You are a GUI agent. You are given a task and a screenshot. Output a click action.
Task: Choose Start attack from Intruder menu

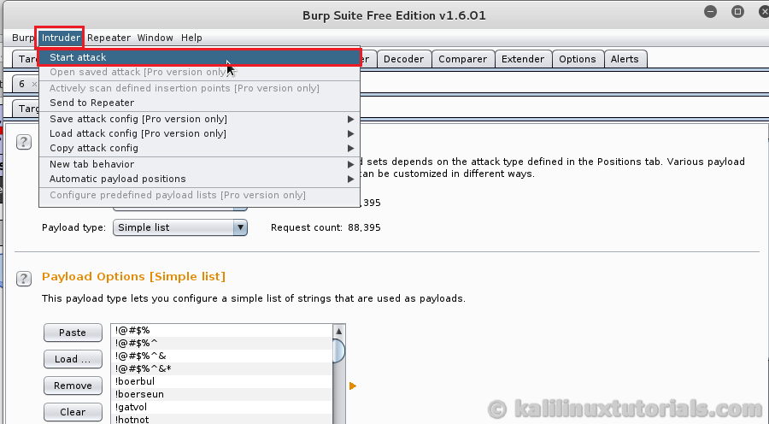(79, 57)
